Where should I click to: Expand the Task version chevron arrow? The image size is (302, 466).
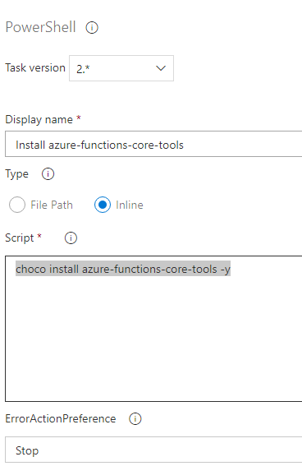[161, 68]
